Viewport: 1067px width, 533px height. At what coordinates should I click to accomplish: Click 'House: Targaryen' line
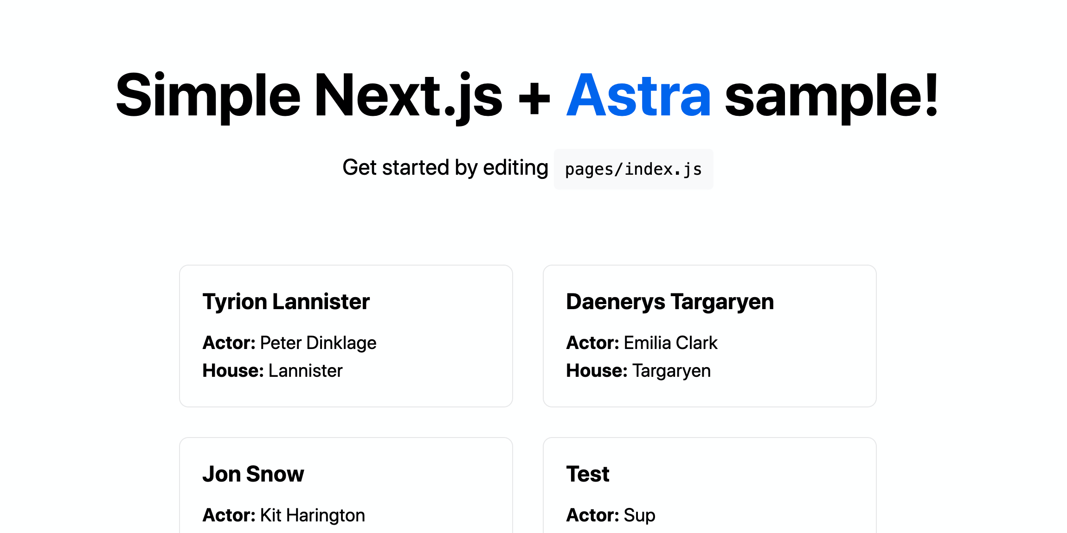tap(638, 371)
